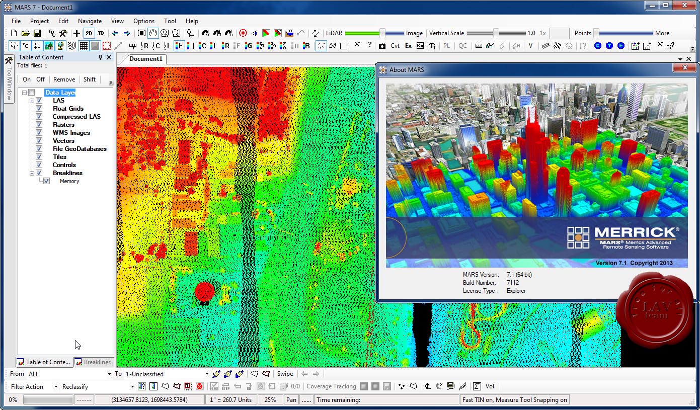Screen dimensions: 700x410
Task: Open the Navigate menu
Action: pos(90,21)
